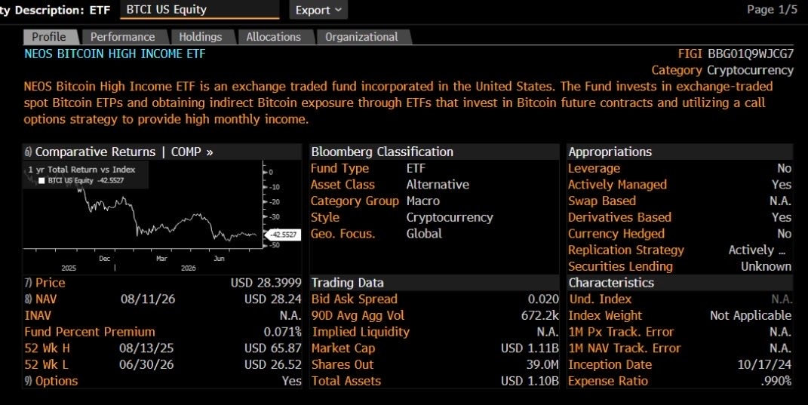Switch to the Allocations tab
The image size is (808, 405).
point(274,37)
